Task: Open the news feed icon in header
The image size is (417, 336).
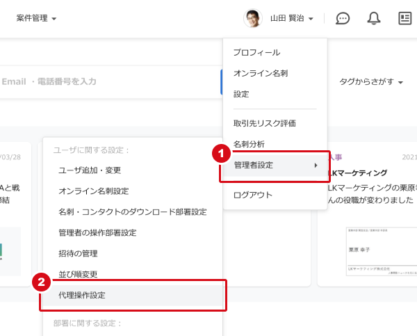Action: 404,18
